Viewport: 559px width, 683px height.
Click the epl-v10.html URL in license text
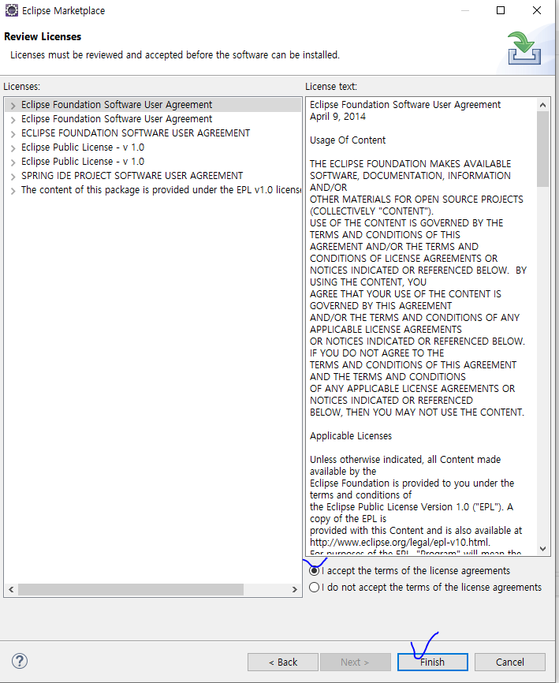(x=400, y=543)
